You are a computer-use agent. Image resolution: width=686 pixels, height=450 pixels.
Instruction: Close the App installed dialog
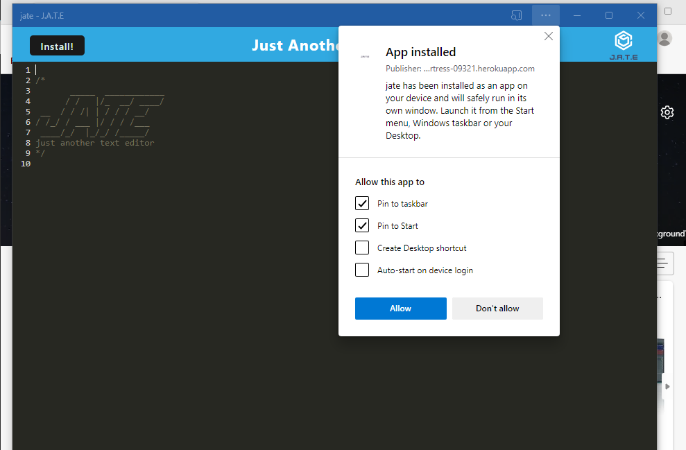point(548,35)
